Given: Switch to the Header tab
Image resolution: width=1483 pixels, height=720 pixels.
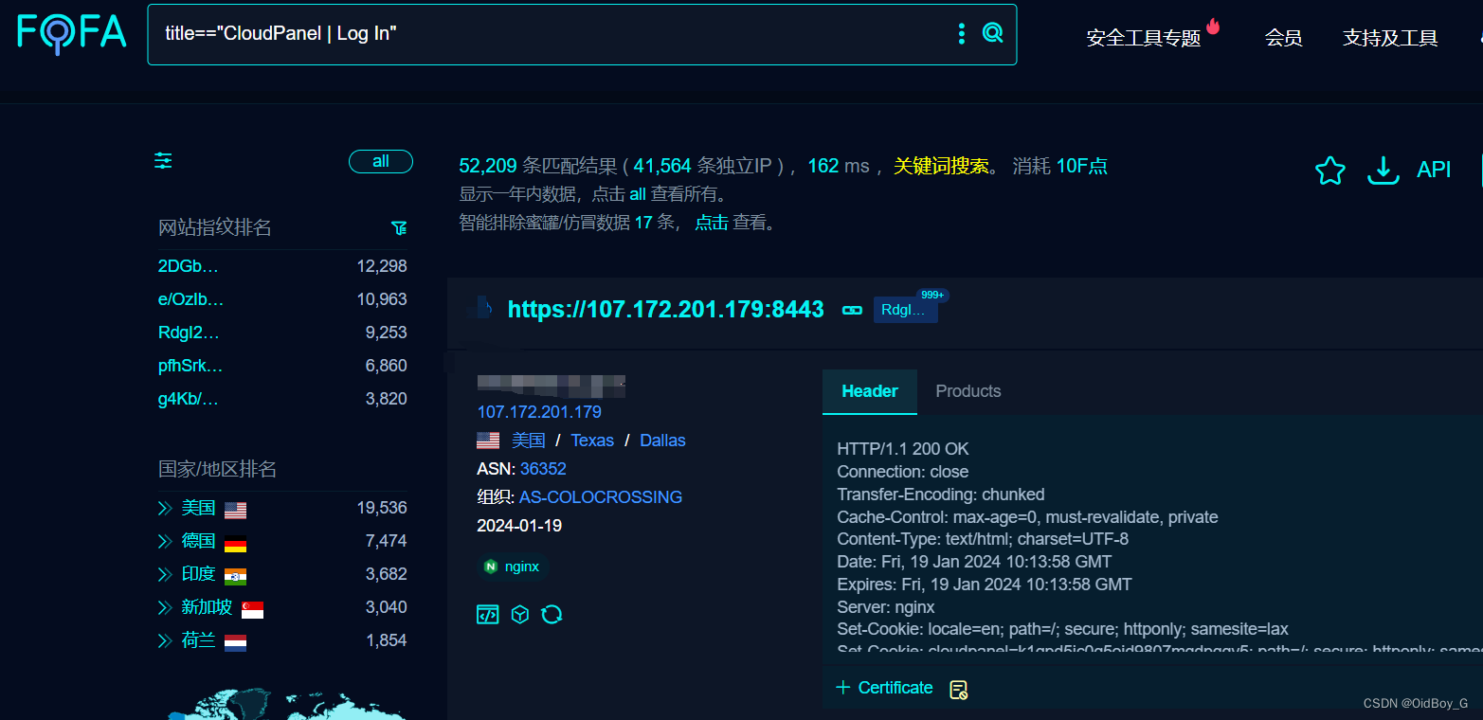Looking at the screenshot, I should [870, 391].
